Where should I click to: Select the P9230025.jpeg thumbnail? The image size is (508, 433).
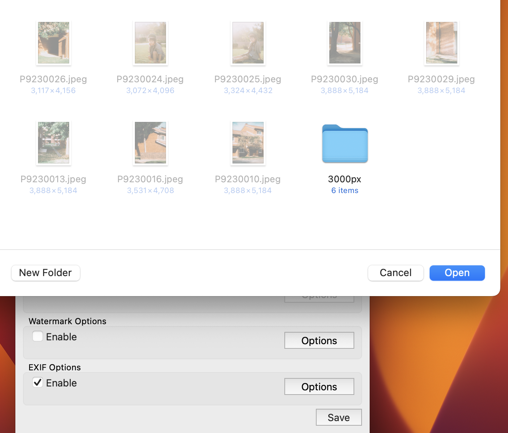click(x=248, y=43)
